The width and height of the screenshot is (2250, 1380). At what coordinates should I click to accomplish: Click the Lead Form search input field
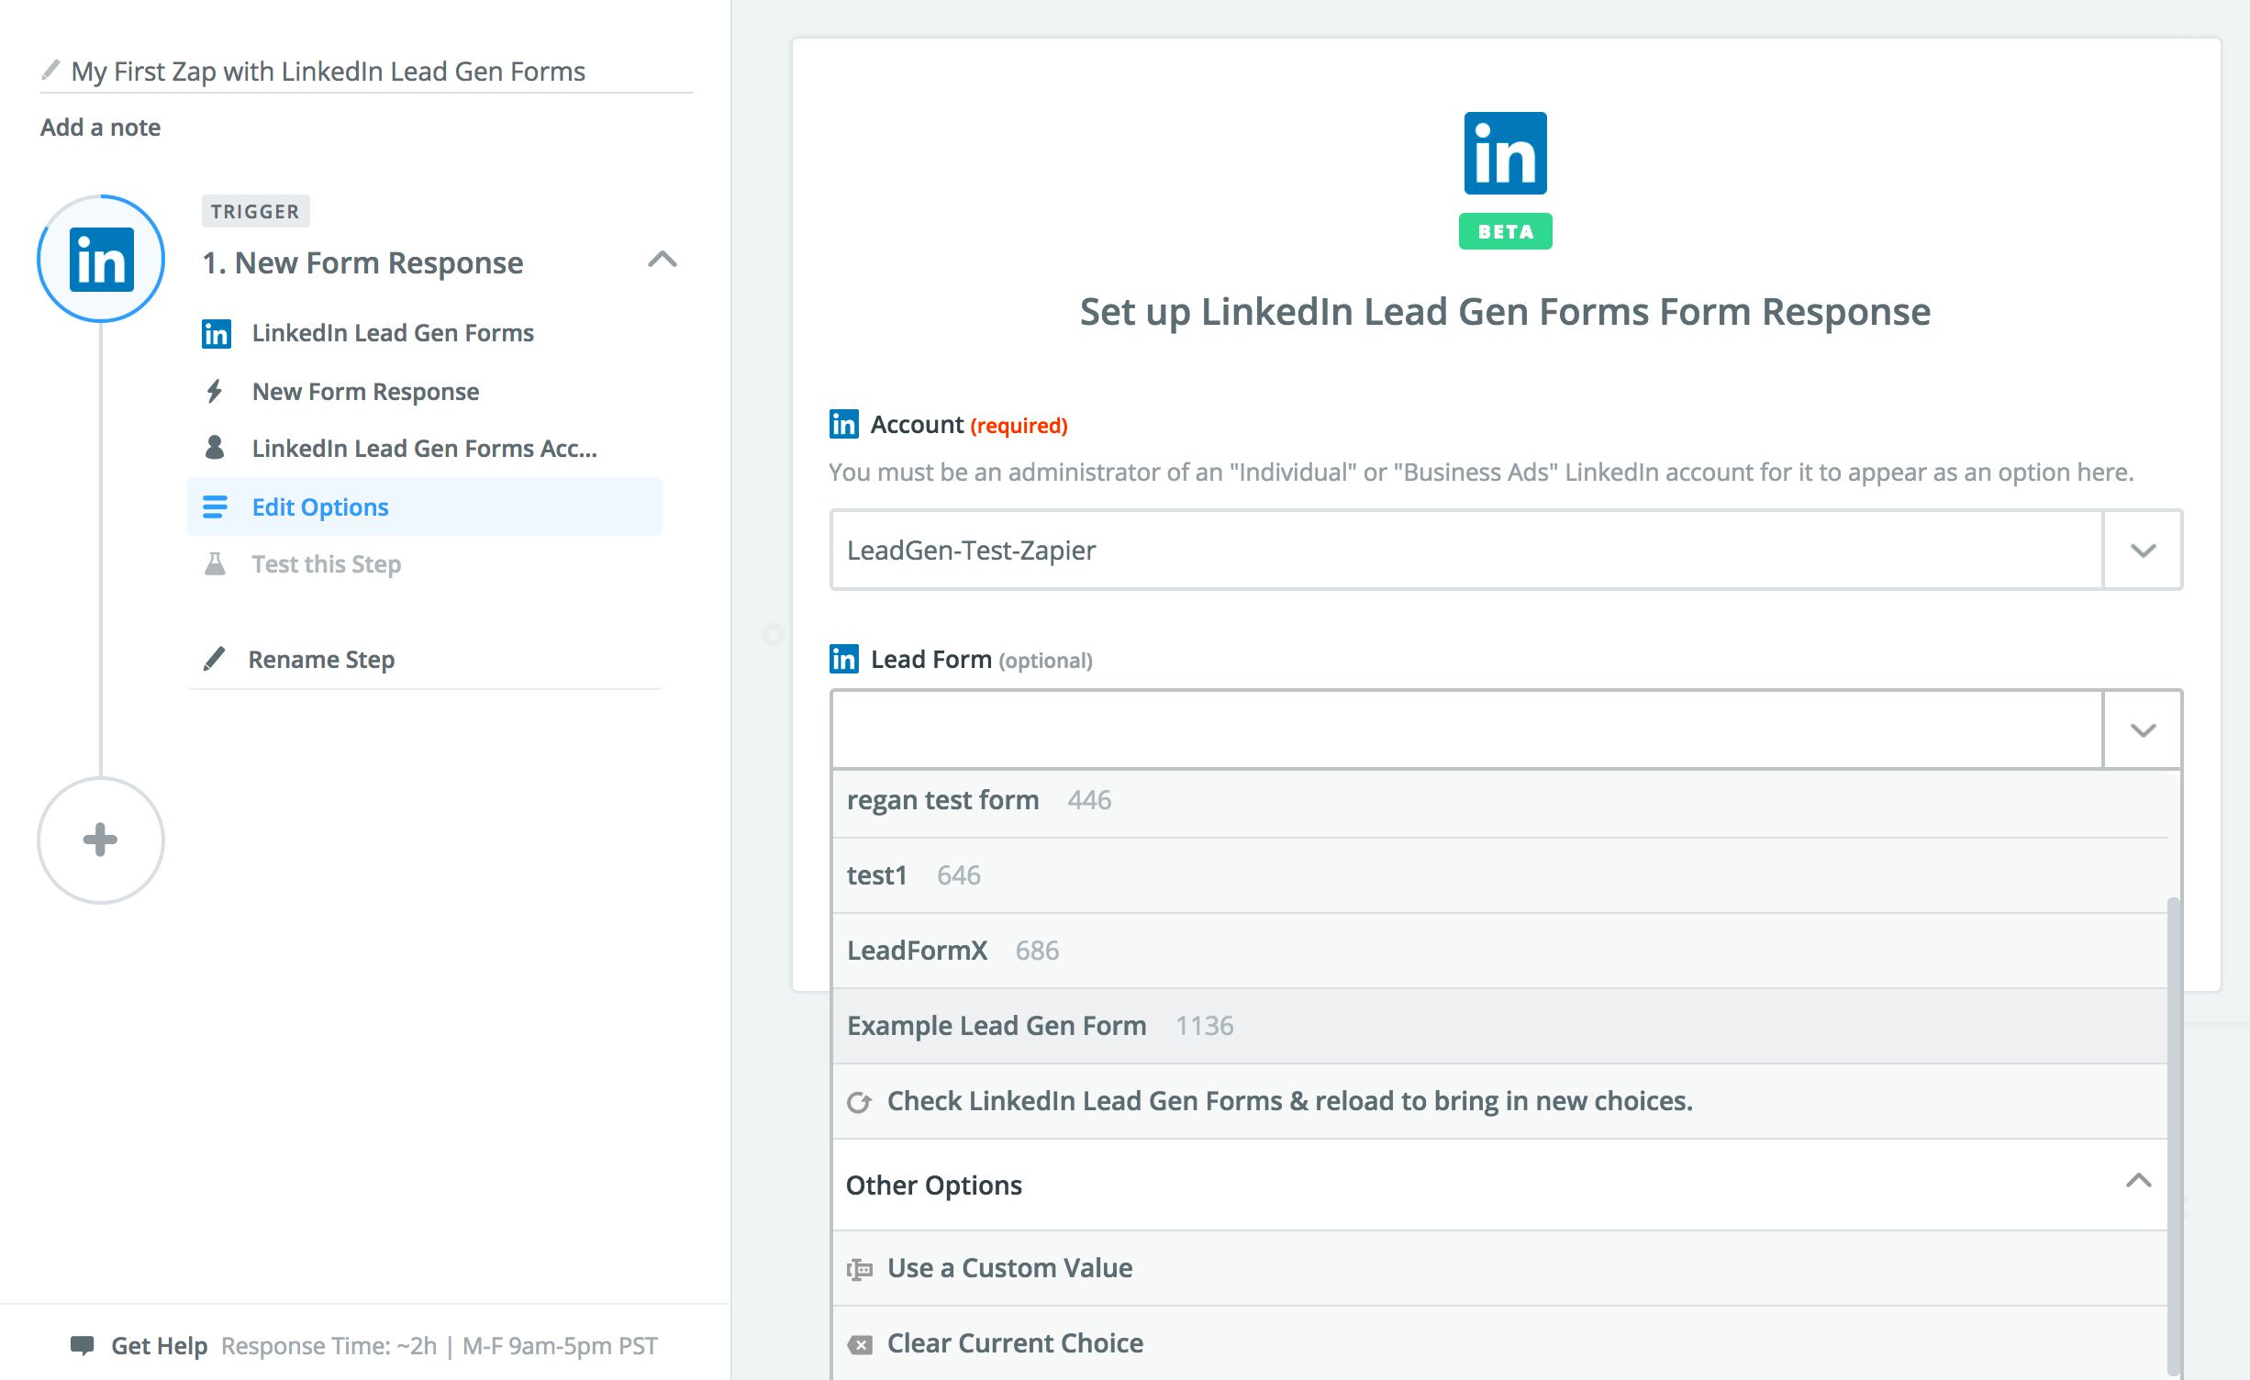tap(1466, 730)
